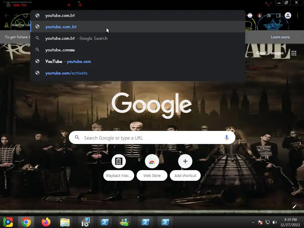Open Chrome three-dot menu
Screen dimensions: 304x228
pyautogui.click(x=297, y=15)
